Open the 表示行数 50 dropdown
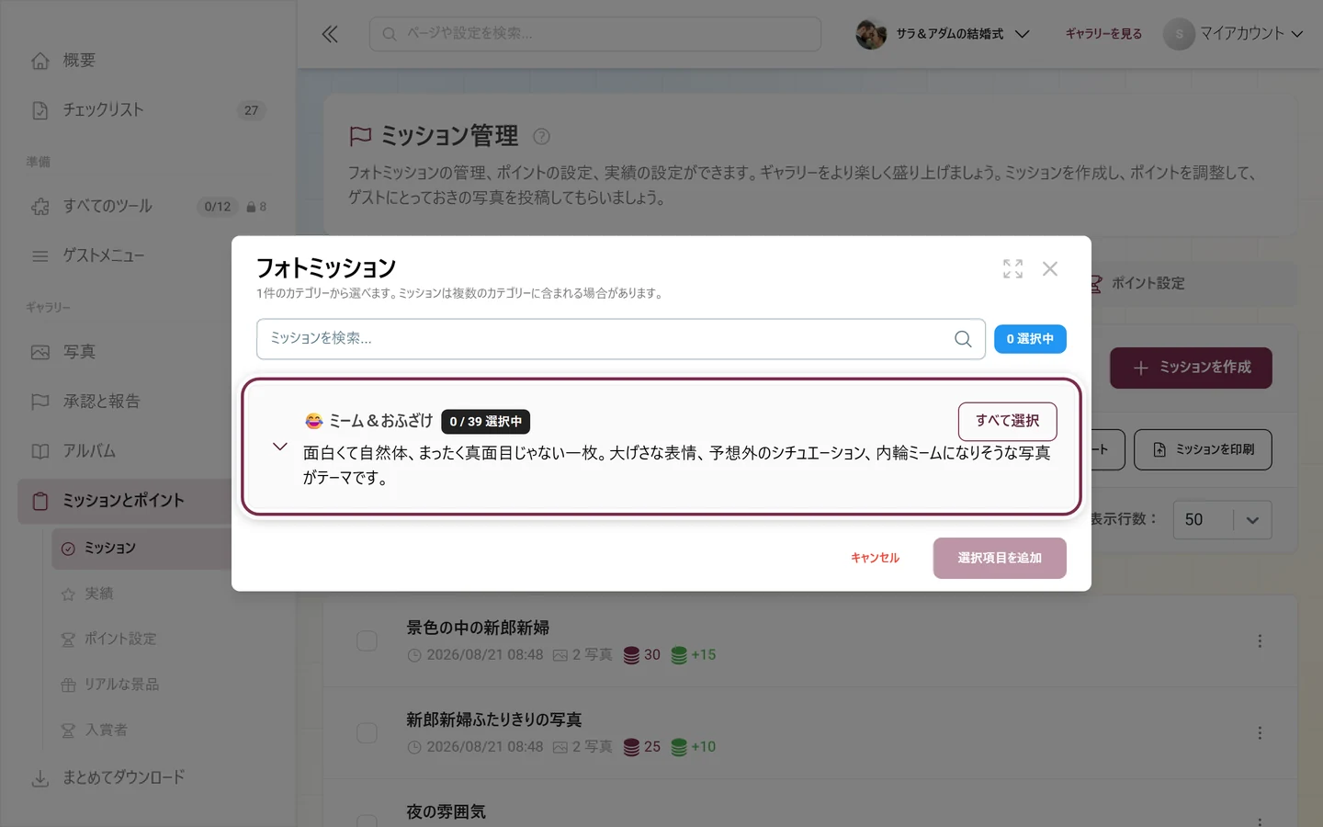 coord(1222,520)
